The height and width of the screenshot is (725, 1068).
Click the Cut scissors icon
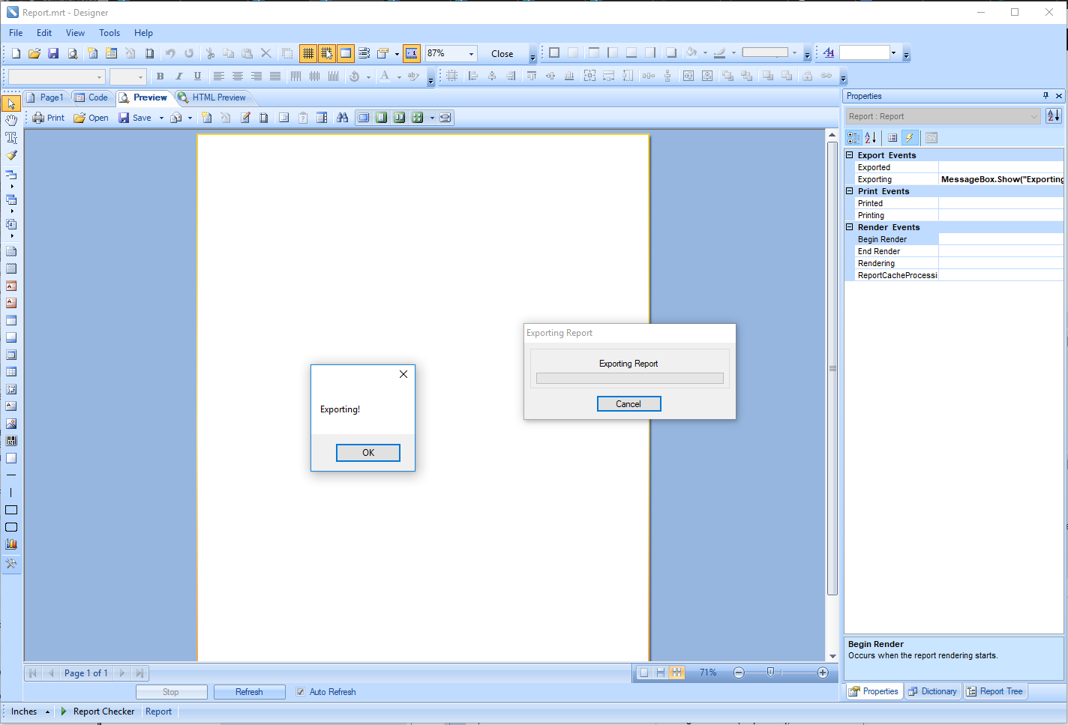210,53
